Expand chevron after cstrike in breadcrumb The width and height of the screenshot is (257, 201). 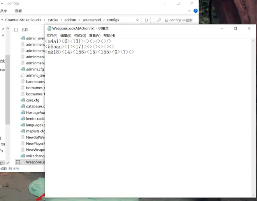click(62, 20)
